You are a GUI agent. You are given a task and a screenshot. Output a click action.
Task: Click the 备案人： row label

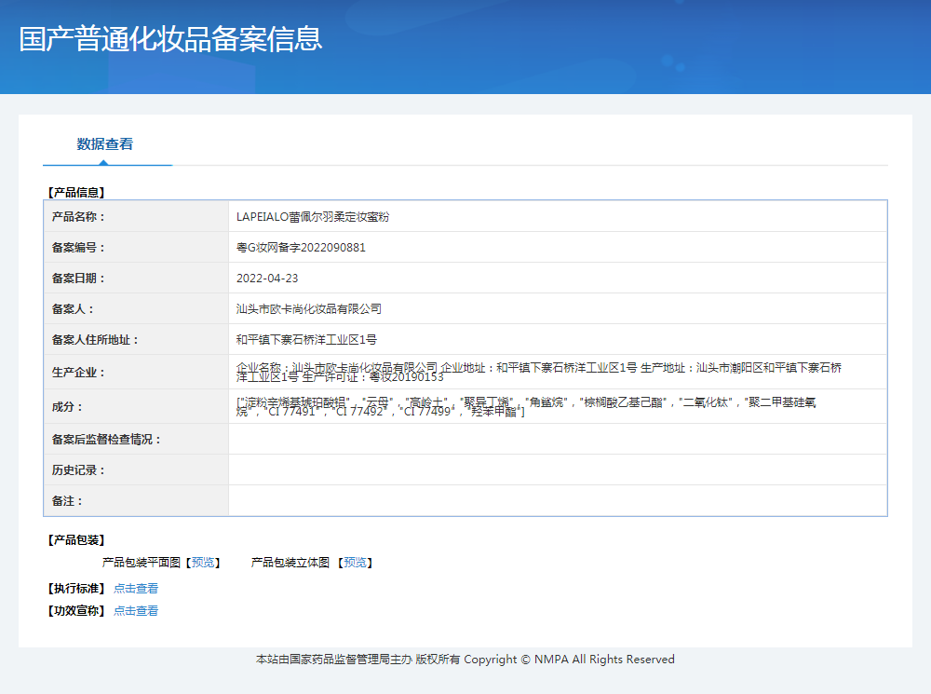(73, 309)
